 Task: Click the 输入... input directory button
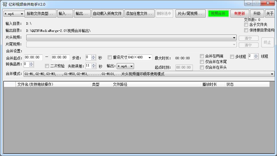(65, 13)
